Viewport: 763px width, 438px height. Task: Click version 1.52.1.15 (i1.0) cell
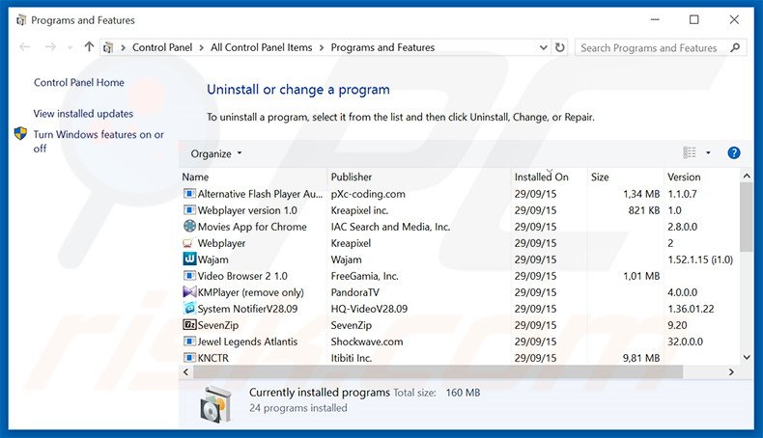(700, 260)
